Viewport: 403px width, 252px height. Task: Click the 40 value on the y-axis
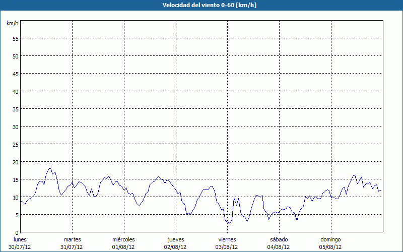click(15, 91)
